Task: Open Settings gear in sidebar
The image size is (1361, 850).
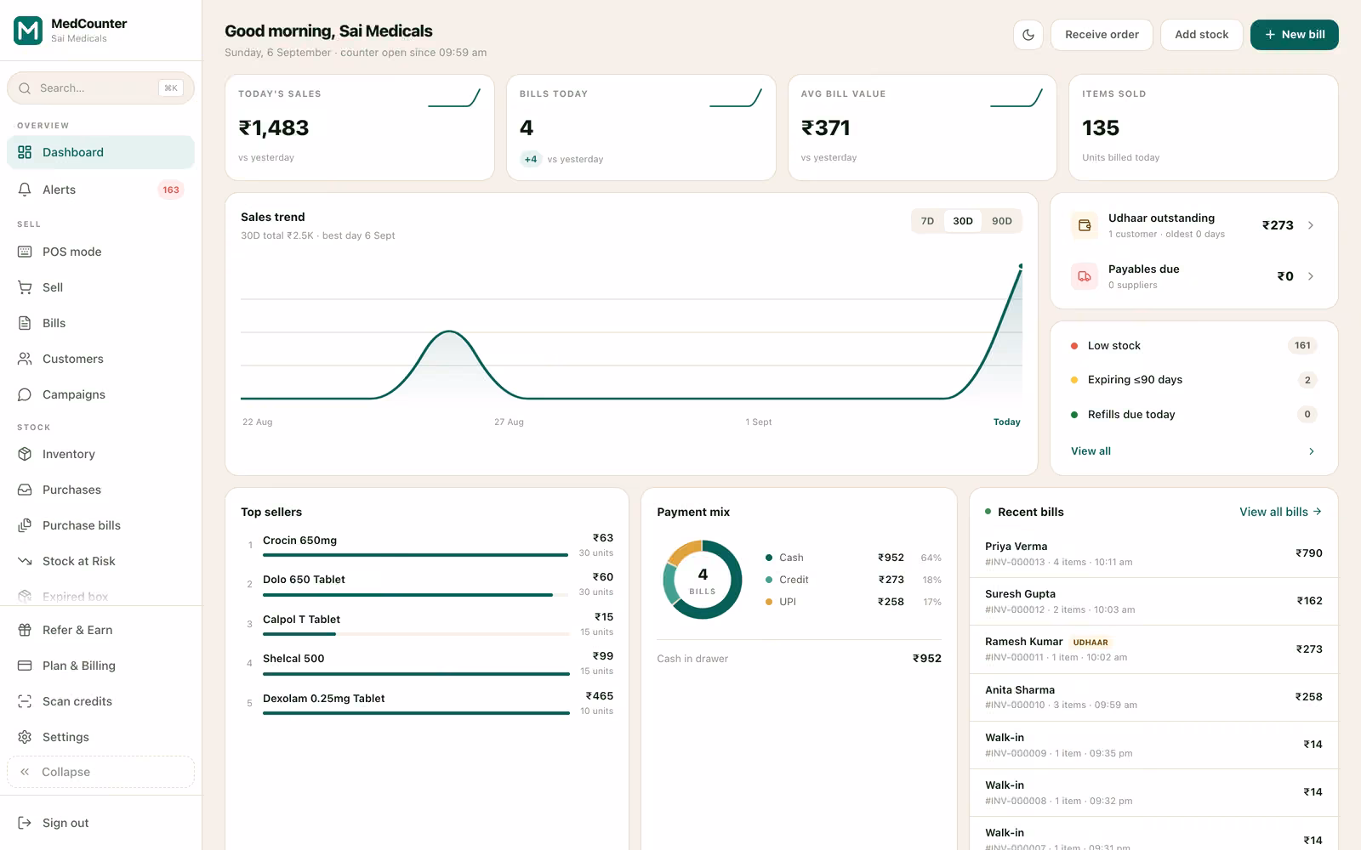Action: pos(25,737)
